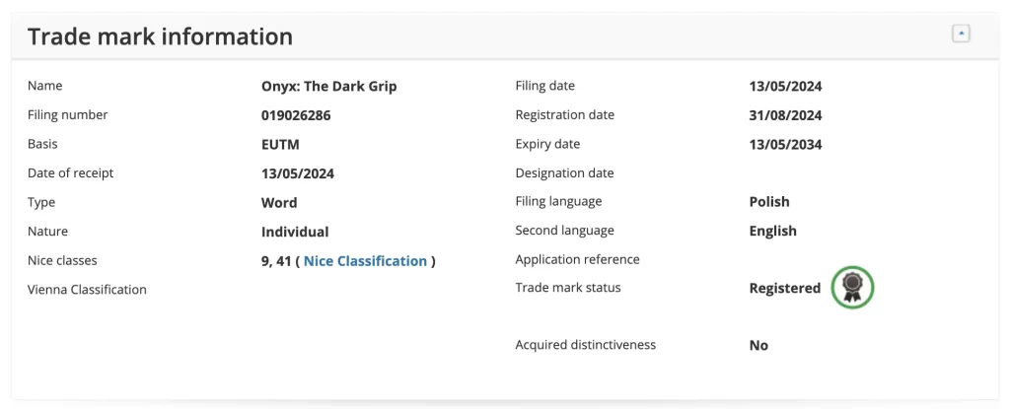Viewport: 1010px width, 409px height.
Task: Click the Polish filing language value
Action: click(769, 202)
